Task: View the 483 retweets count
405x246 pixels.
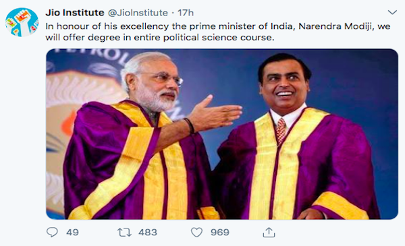Action: point(147,233)
